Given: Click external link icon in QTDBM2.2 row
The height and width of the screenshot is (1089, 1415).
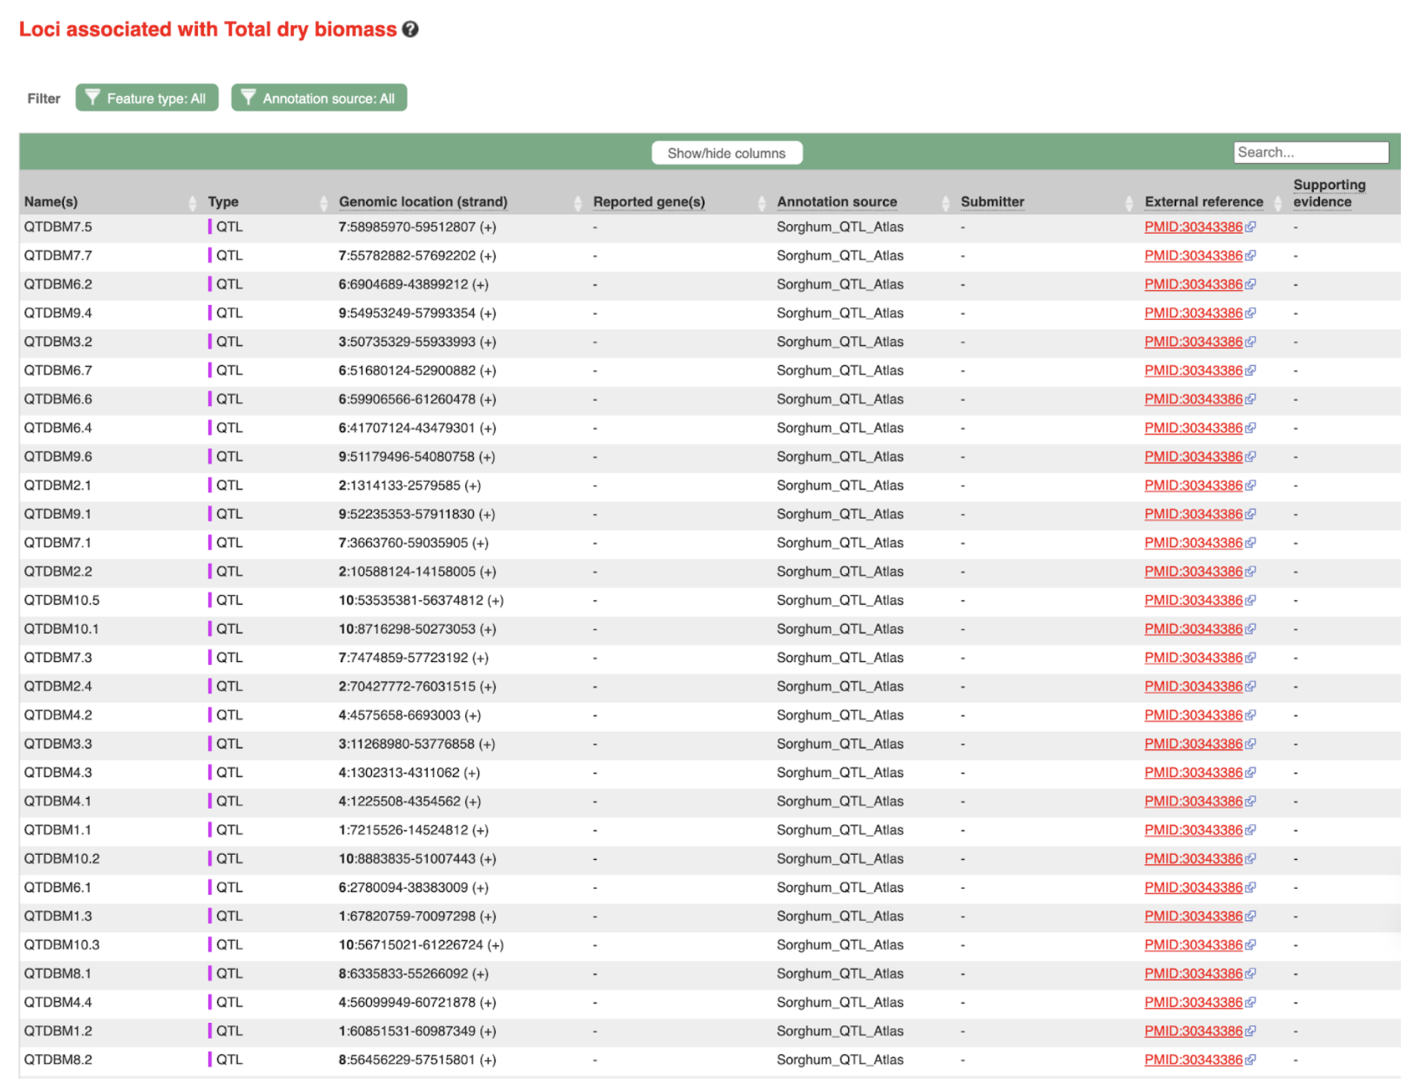Looking at the screenshot, I should 1251,572.
